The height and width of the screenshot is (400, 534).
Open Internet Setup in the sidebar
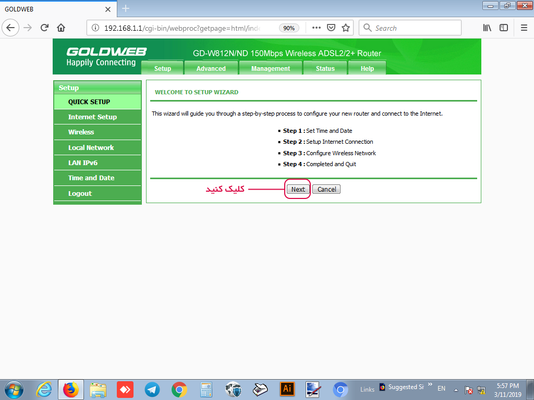point(92,117)
